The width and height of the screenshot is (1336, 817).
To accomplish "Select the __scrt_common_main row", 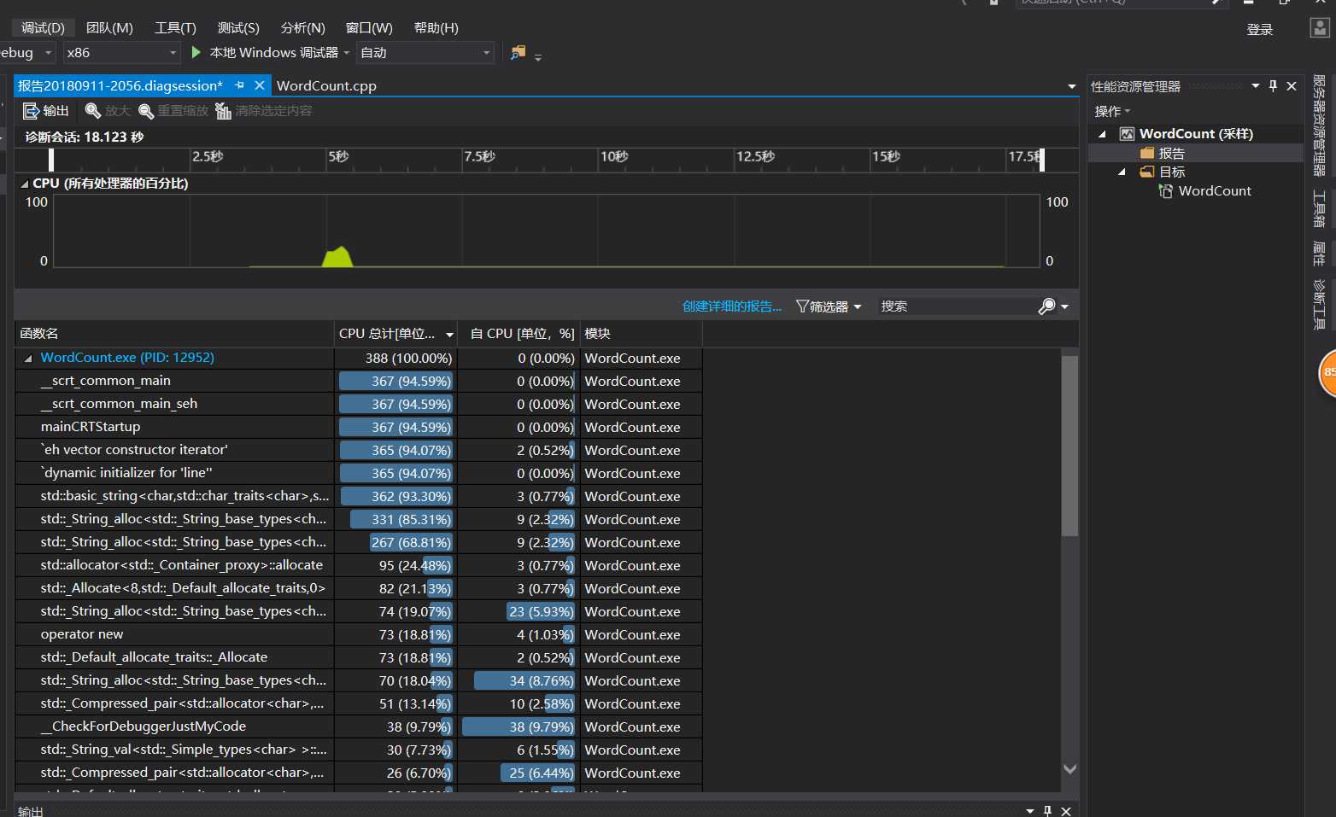I will [359, 381].
